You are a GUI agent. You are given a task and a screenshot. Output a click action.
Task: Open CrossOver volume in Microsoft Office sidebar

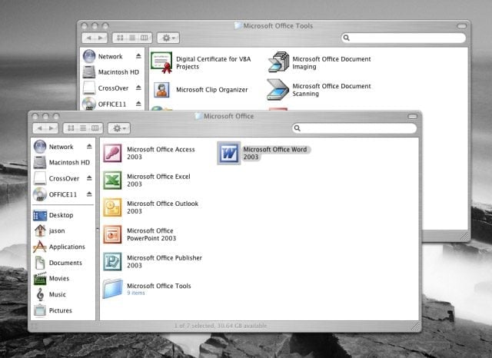56,178
